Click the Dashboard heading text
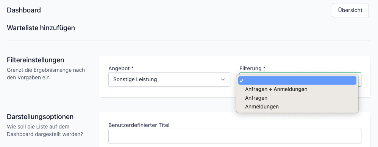The width and height of the screenshot is (378, 147). coord(24,10)
